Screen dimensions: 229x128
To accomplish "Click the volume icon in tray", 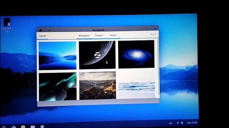I will pos(178,123).
